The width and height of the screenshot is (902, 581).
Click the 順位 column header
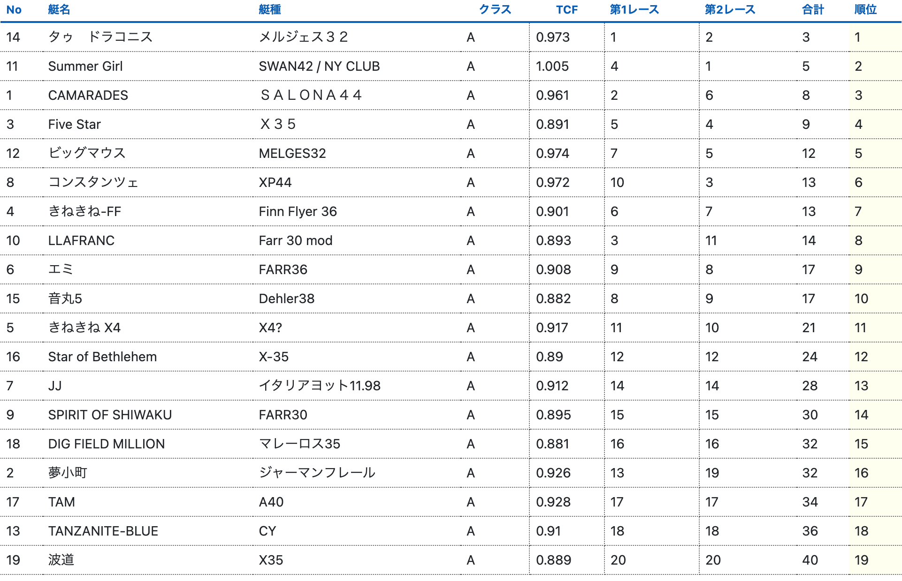[x=865, y=10]
